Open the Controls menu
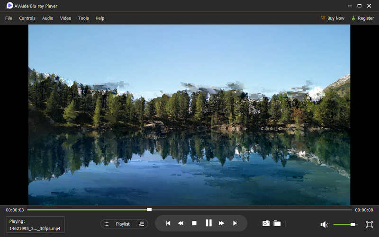 (x=27, y=18)
